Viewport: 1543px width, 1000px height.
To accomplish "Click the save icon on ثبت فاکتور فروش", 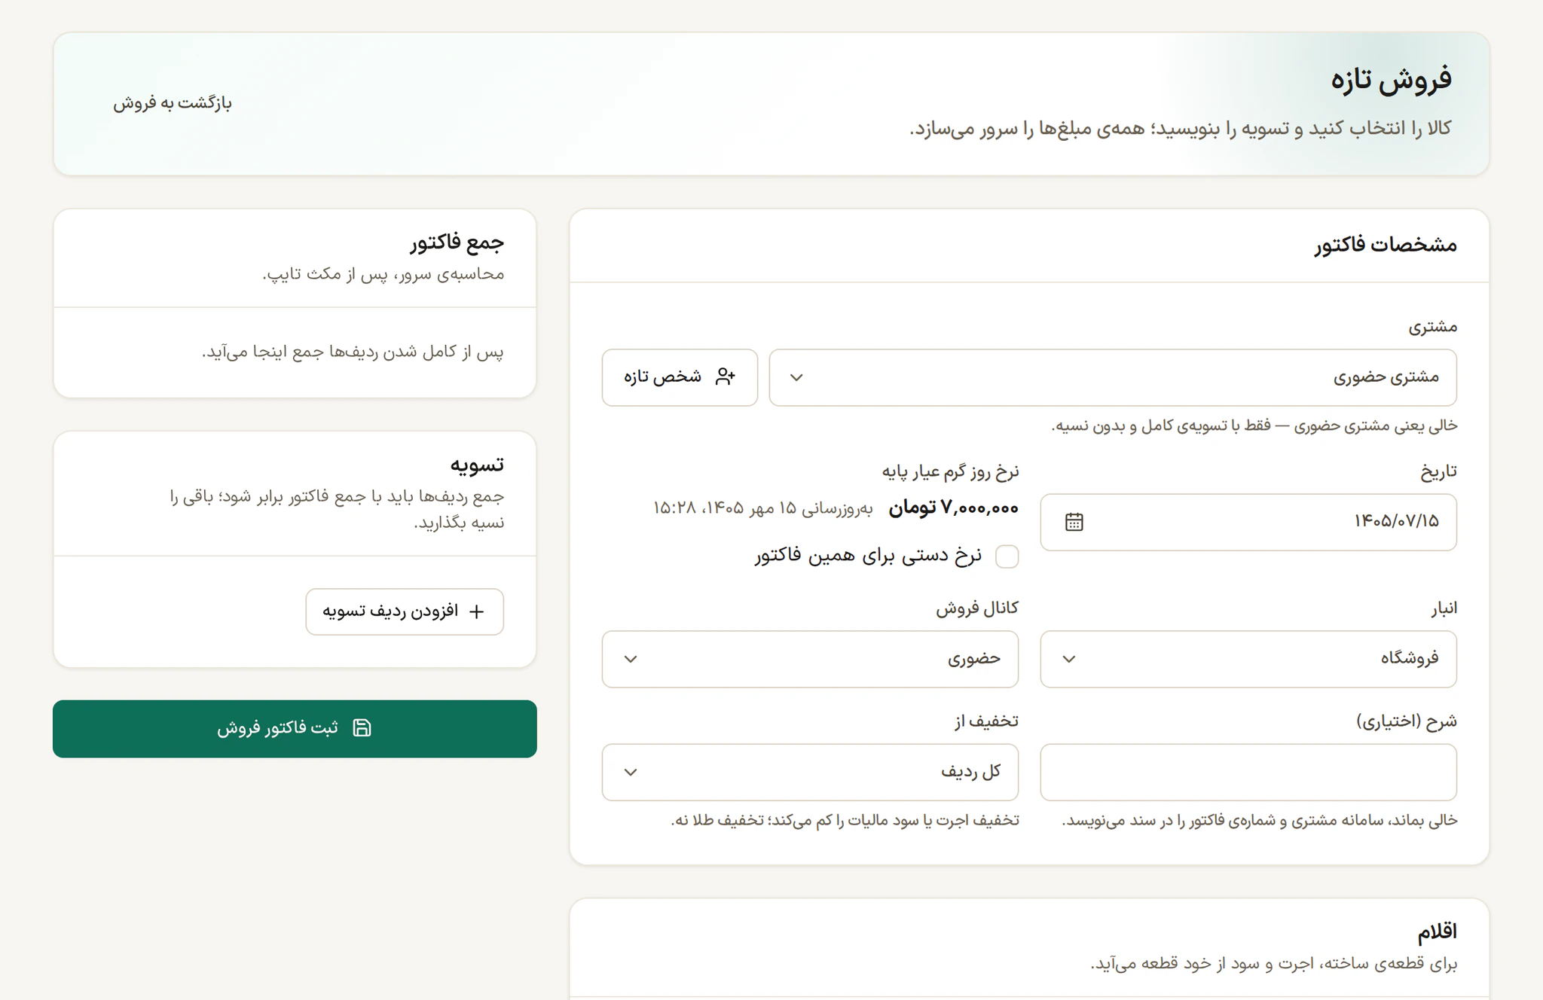I will [x=362, y=728].
